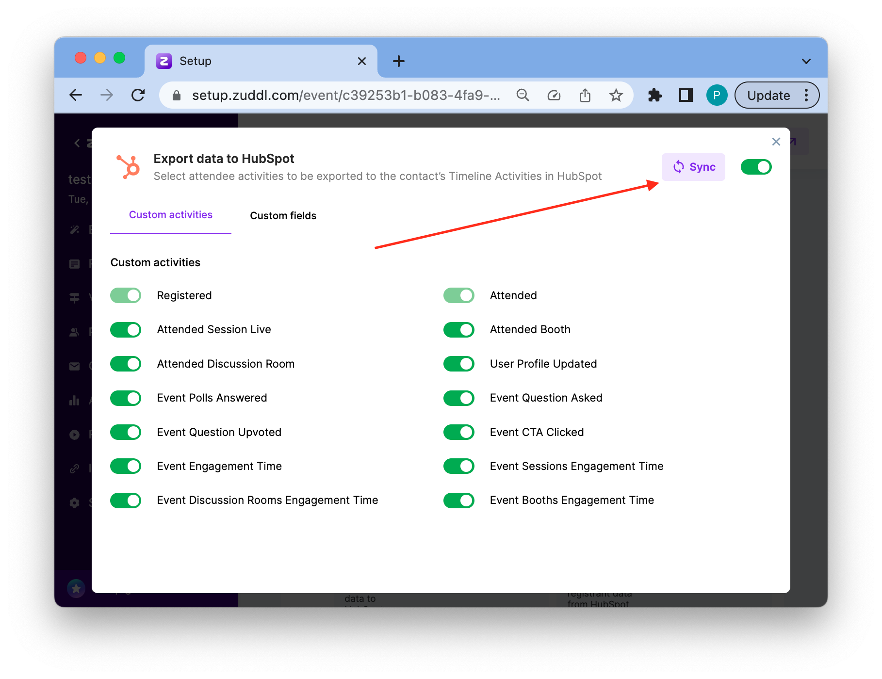The image size is (882, 679).
Task: Turn off Event CTA Clicked toggle
Action: pyautogui.click(x=459, y=432)
